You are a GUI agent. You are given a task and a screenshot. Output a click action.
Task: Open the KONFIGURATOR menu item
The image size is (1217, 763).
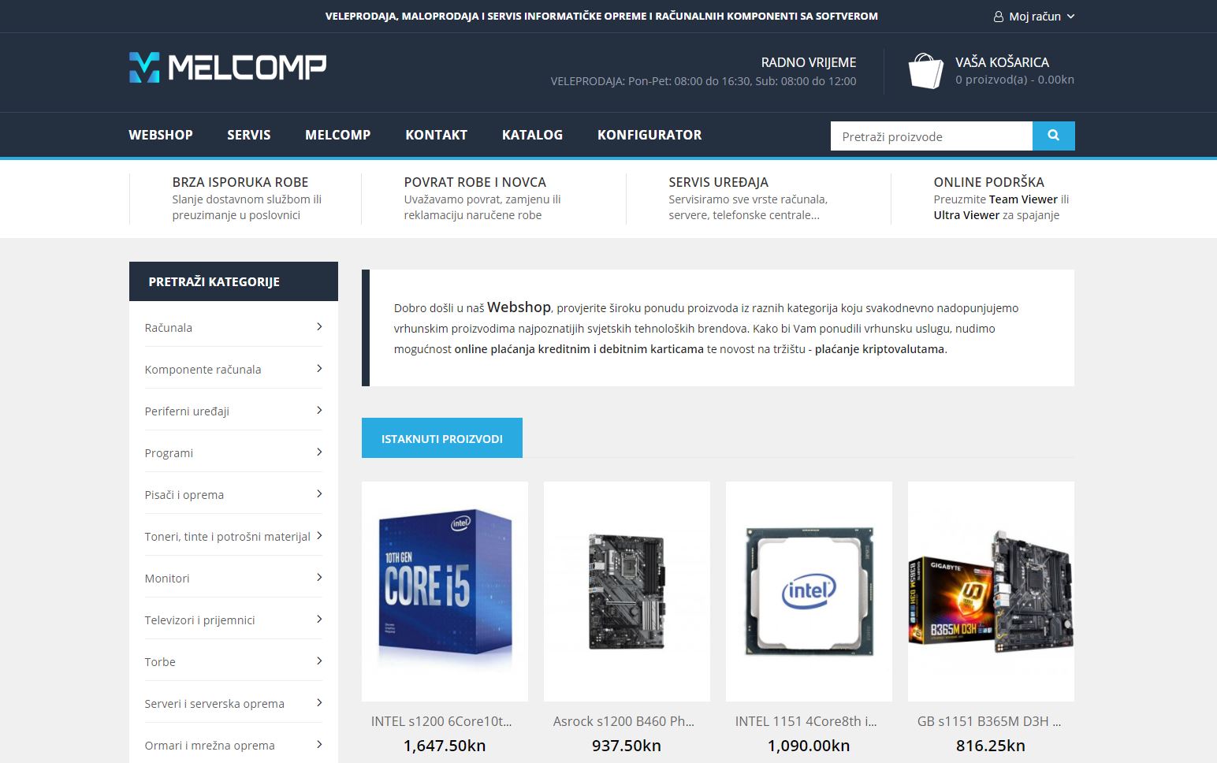[649, 135]
